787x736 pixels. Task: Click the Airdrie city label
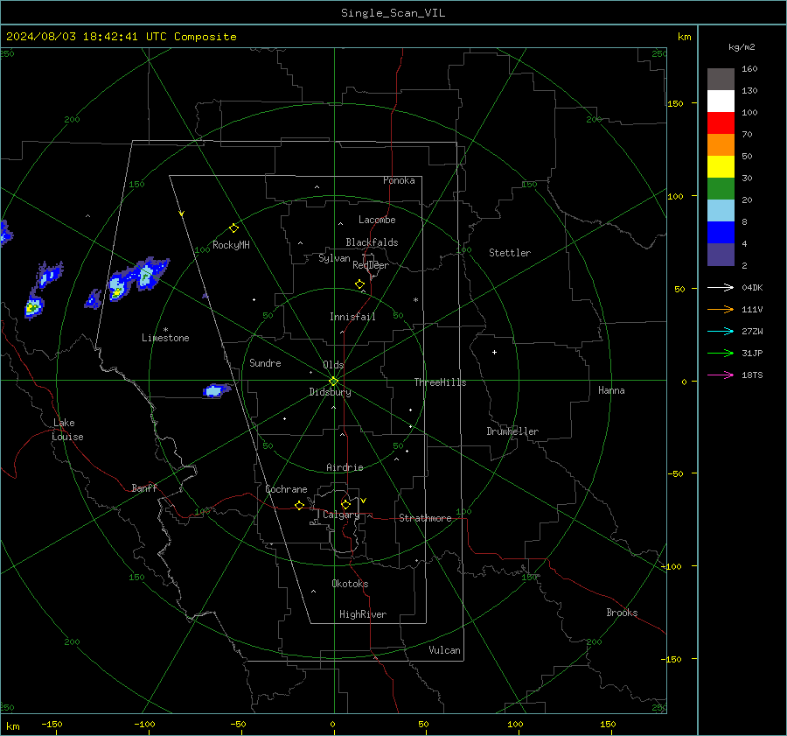[x=345, y=467]
